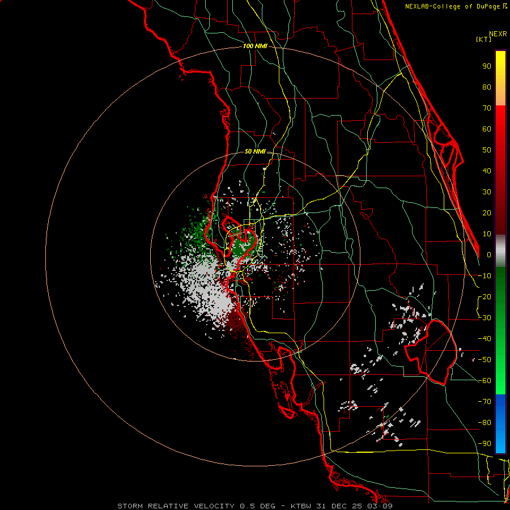Click the positive 60 knot scale label
This screenshot has width=510, height=510.
pyautogui.click(x=487, y=129)
